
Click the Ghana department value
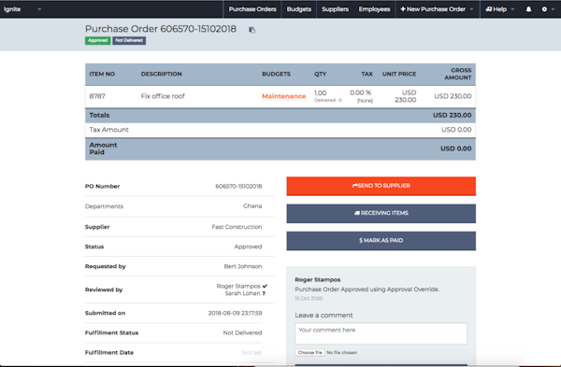pos(252,206)
